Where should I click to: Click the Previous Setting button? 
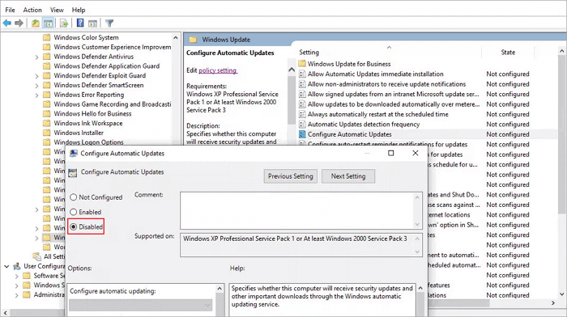click(290, 176)
